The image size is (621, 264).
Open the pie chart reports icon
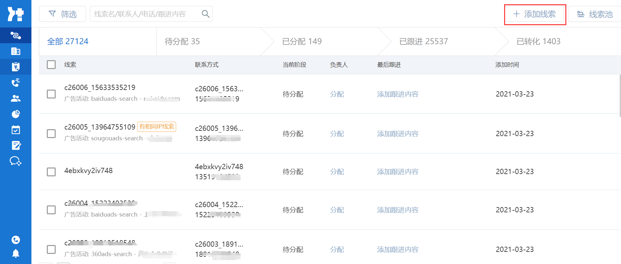tap(15, 114)
